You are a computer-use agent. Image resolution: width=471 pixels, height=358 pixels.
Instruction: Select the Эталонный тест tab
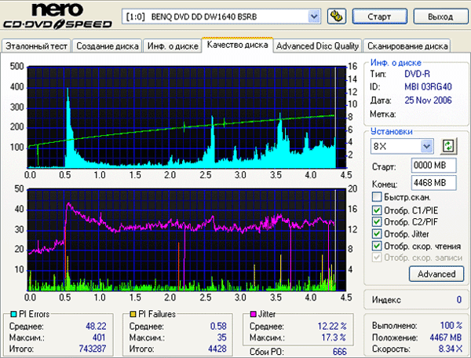click(36, 46)
